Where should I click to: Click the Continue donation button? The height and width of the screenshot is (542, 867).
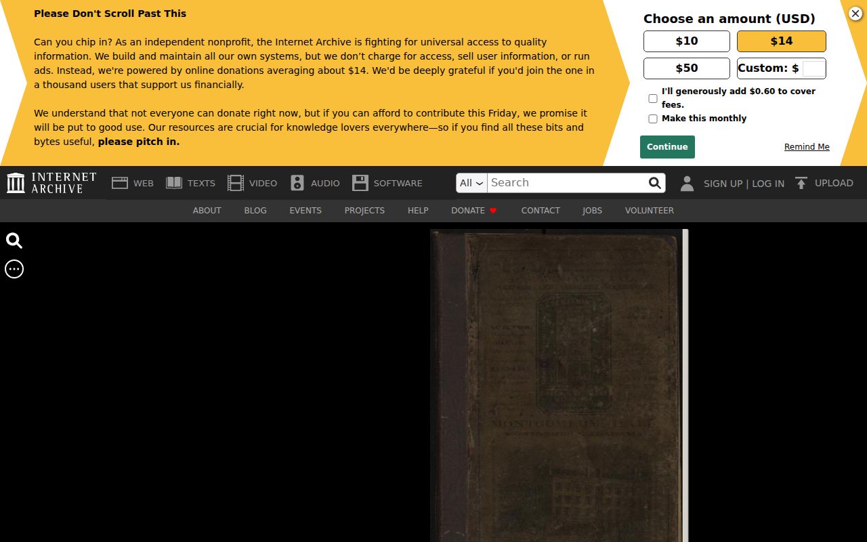point(667,147)
